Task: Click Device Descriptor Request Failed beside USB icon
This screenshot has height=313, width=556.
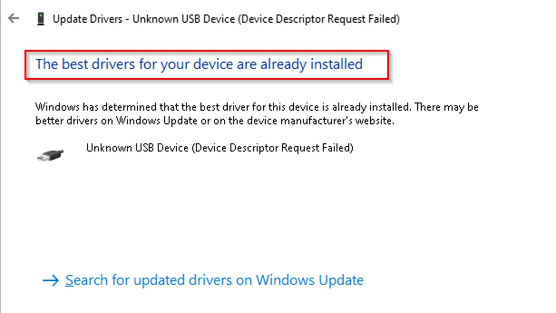Action: pyautogui.click(x=272, y=148)
